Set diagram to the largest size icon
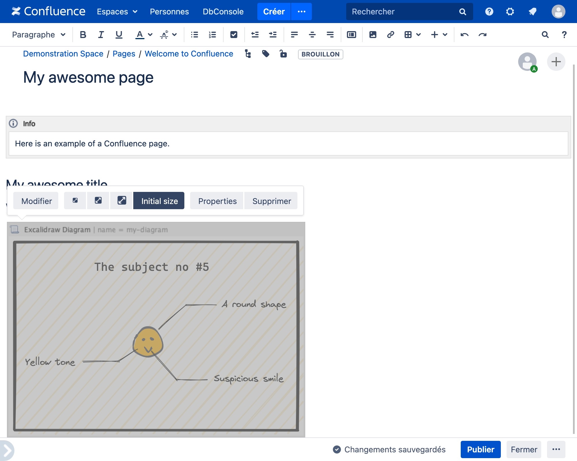 (121, 201)
